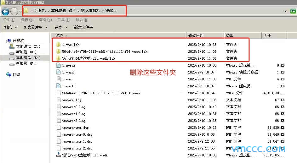297x163 pixels.
Task: Select the 1.vmx.lck folder icon
Action: point(58,45)
